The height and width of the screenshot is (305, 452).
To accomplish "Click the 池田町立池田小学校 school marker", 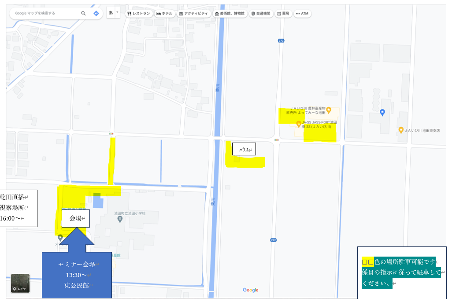I will [x=120, y=220].
